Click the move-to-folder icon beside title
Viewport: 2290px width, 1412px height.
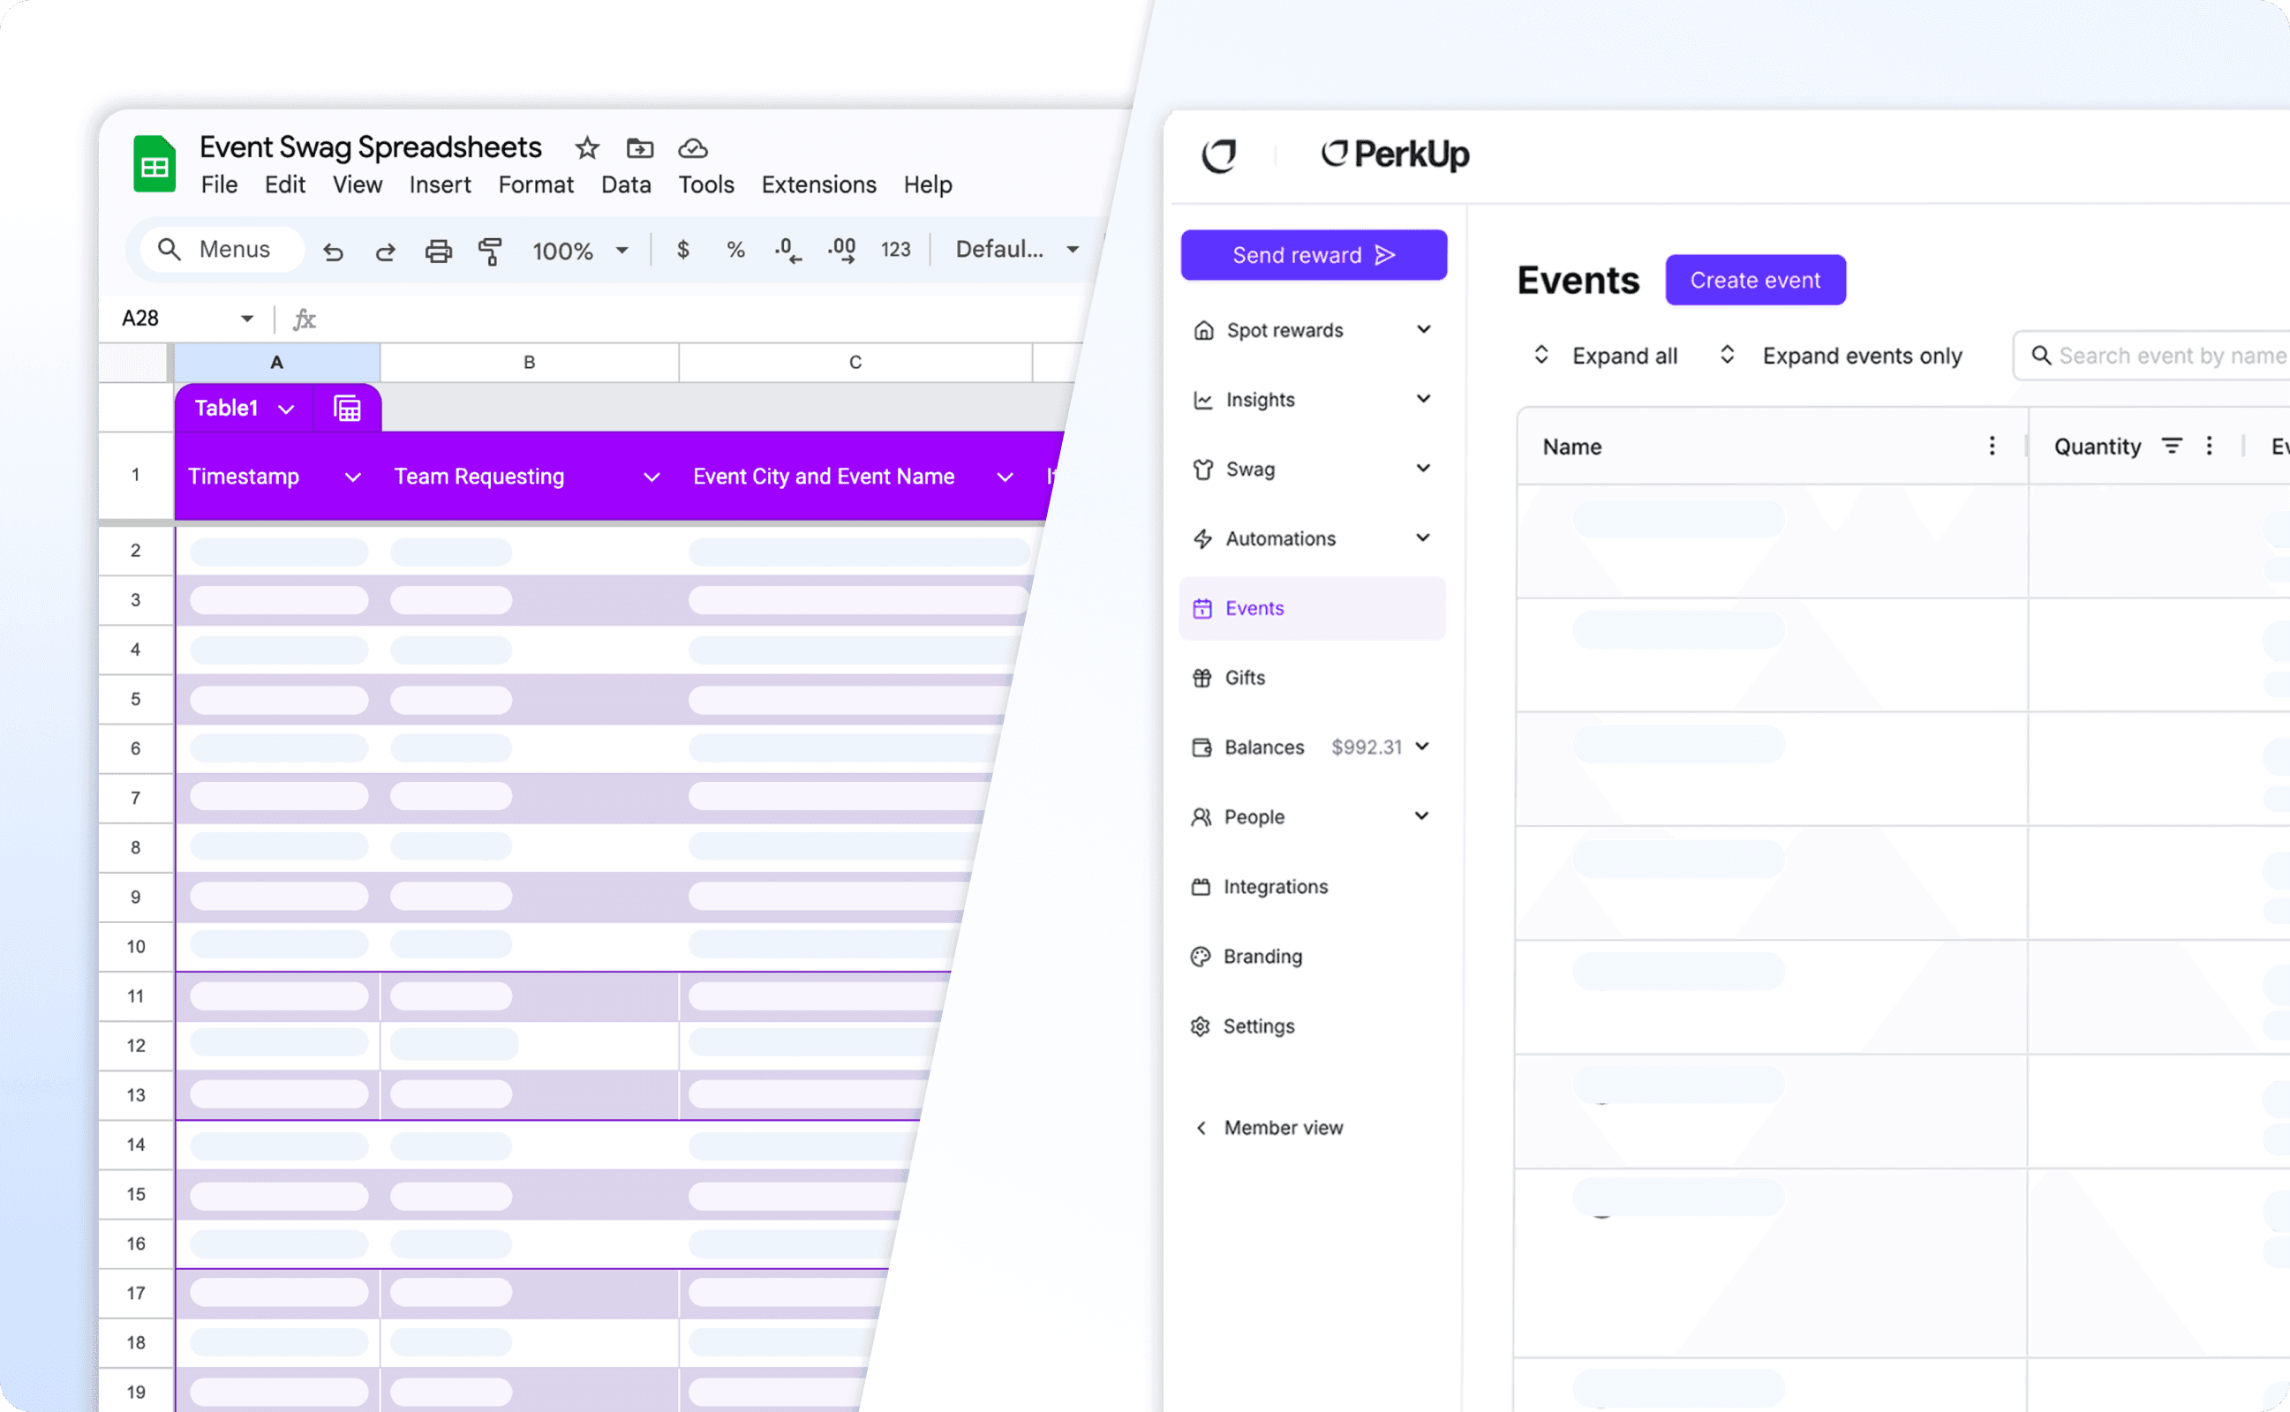click(x=640, y=147)
